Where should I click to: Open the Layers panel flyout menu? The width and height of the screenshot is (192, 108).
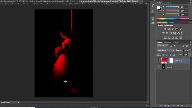(190, 42)
